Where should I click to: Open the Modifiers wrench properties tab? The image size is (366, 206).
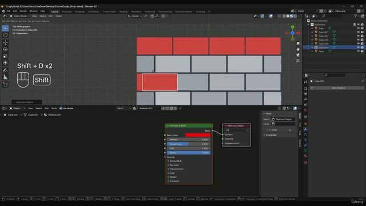[305, 129]
